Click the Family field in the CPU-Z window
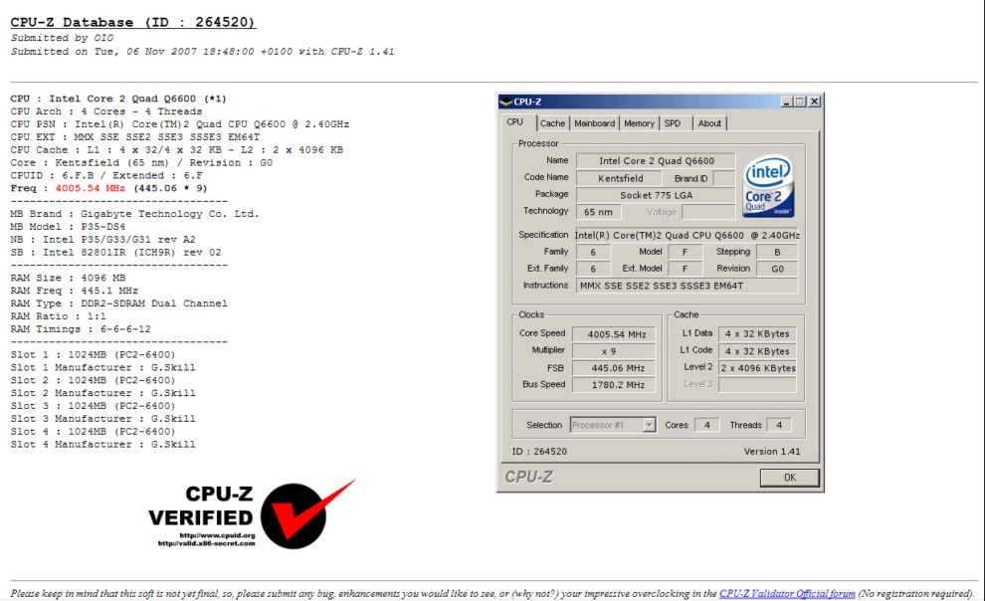This screenshot has width=985, height=601. pos(593,253)
